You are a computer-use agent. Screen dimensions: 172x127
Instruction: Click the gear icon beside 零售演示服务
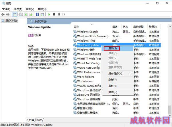tap(75, 108)
